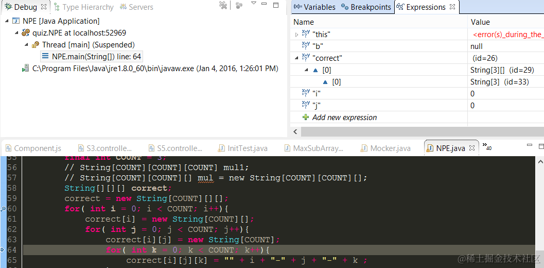Image resolution: width=544 pixels, height=268 pixels.
Task: Close the Expressions tab
Action: 452,7
